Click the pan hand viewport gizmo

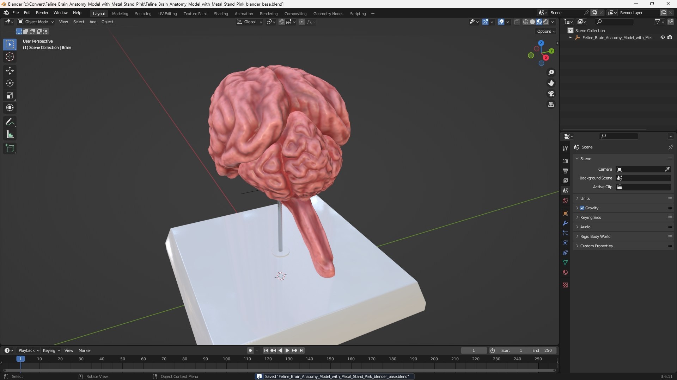[551, 83]
